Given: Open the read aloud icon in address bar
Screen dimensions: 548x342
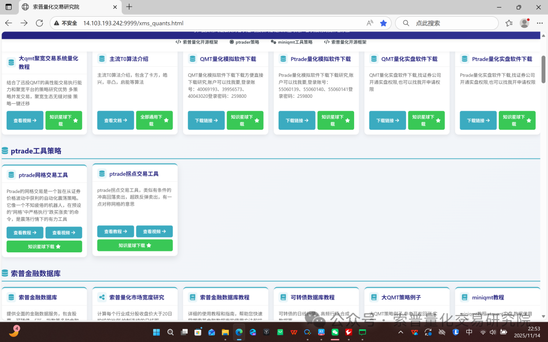Looking at the screenshot, I should (370, 23).
